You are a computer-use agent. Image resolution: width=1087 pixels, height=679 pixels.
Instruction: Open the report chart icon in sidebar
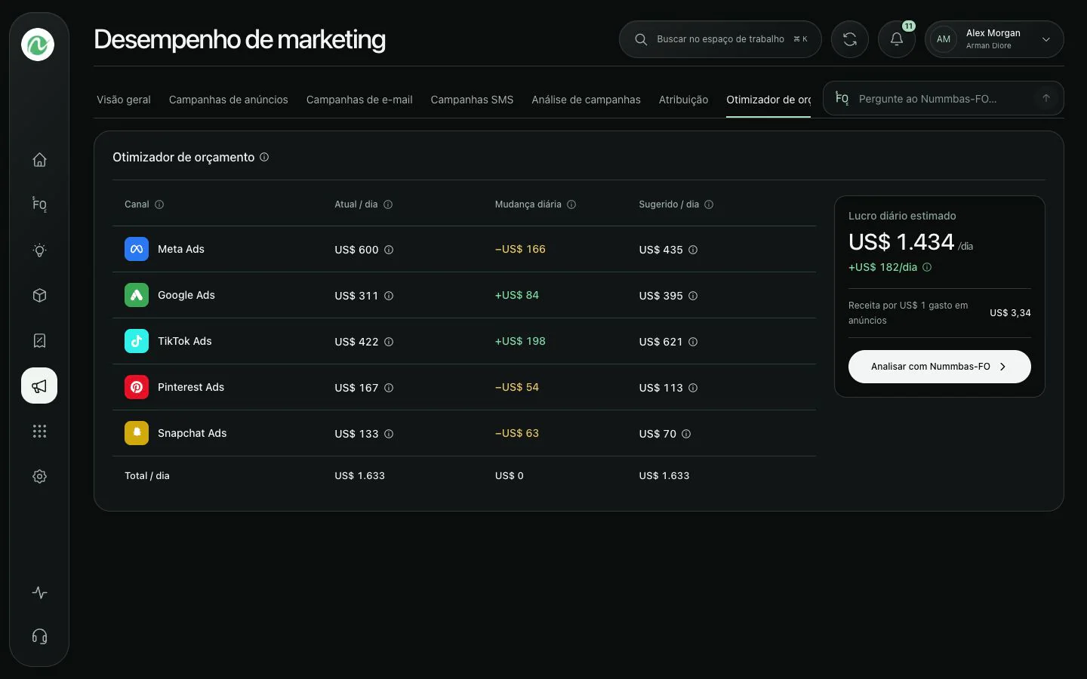39,341
